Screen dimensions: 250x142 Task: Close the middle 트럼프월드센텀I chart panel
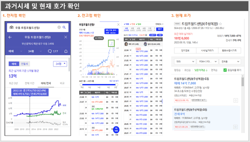[x=118, y=24]
